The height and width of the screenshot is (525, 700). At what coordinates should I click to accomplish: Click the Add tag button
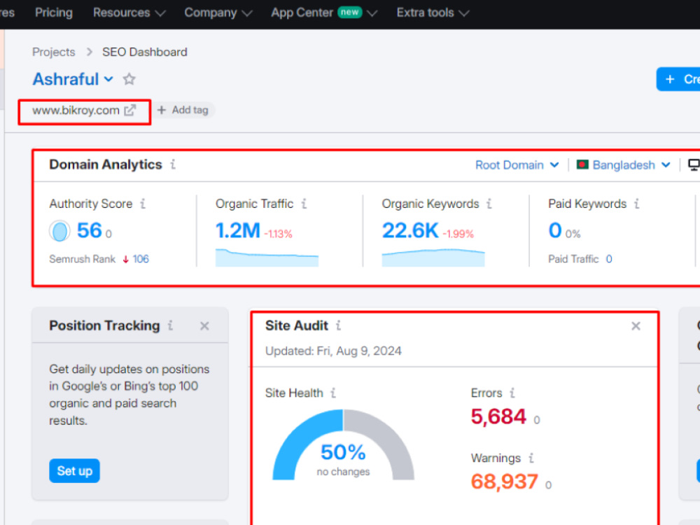(x=183, y=110)
